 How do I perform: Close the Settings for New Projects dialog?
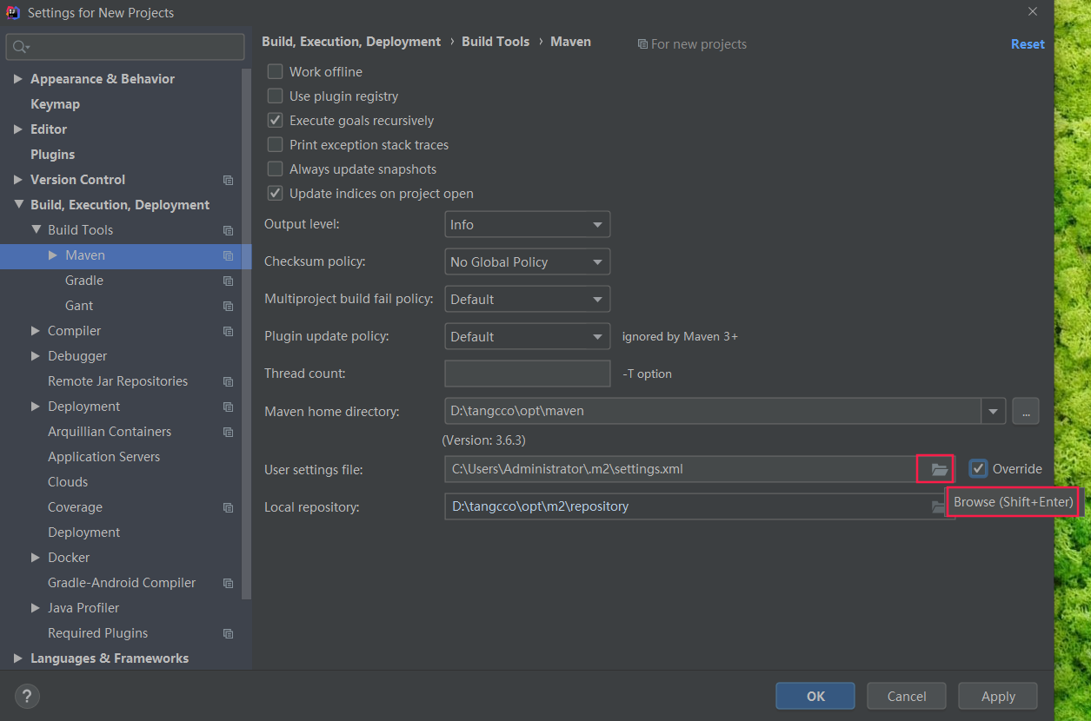point(1033,12)
